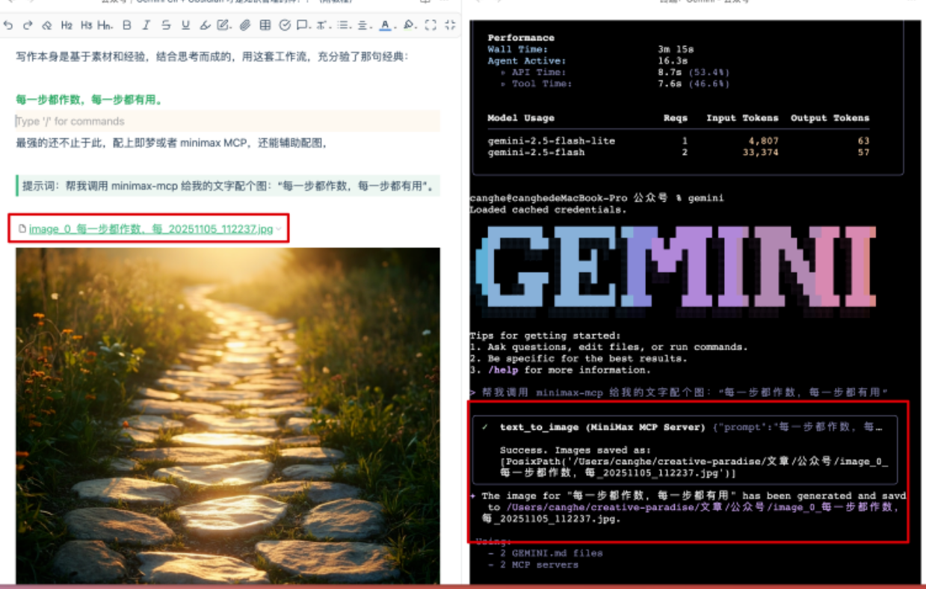
Task: Apply H3 heading from the toolbar
Action: (86, 25)
